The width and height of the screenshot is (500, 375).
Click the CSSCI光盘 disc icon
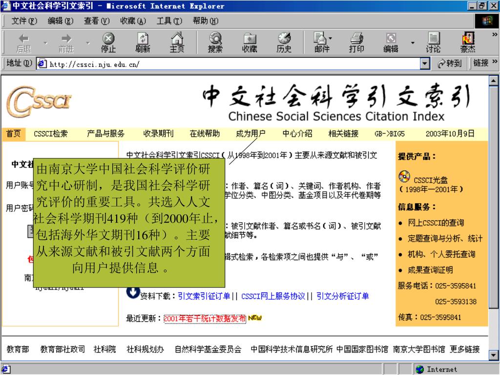(404, 177)
